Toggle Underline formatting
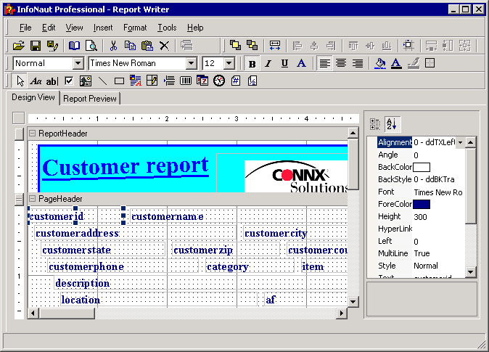This screenshot has height=352, width=489. coord(284,64)
